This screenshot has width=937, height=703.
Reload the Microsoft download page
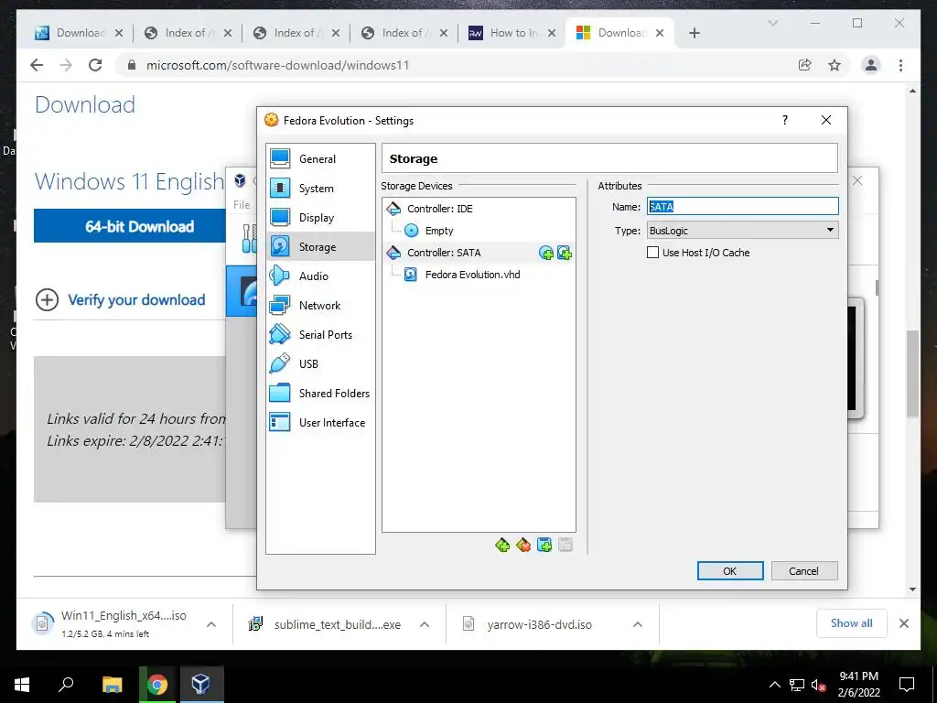(95, 65)
